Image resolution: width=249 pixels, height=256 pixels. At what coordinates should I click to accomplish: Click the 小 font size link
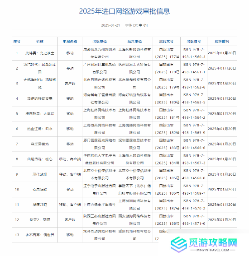tap(145, 25)
